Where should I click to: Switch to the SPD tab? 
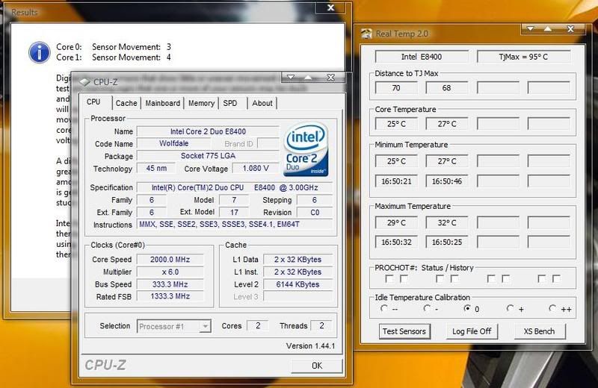click(x=230, y=103)
